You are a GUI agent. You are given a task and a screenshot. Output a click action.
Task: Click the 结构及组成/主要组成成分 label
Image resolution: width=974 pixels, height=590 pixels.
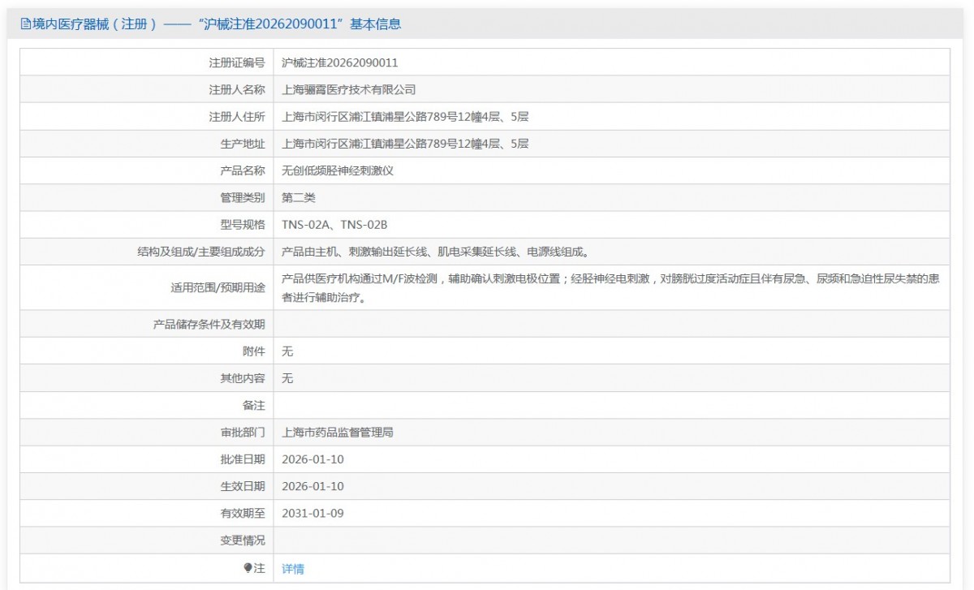pos(201,252)
